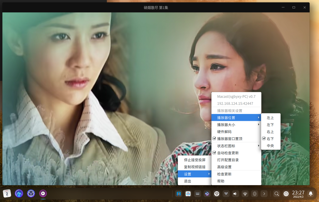Expand the 播放器大小 submenu
This screenshot has width=319, height=202.
click(x=237, y=125)
